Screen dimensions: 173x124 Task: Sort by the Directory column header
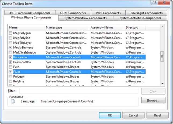point(135,27)
